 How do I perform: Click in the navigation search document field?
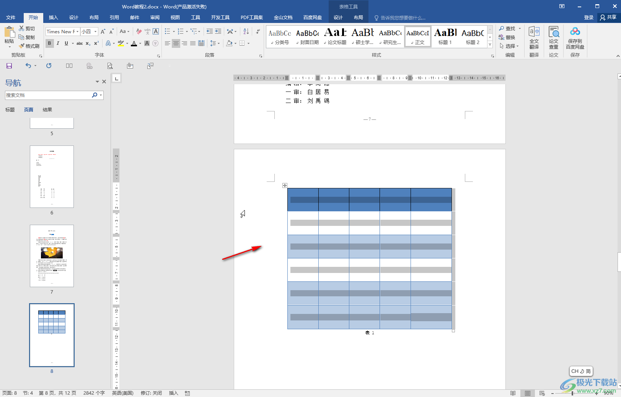click(48, 95)
